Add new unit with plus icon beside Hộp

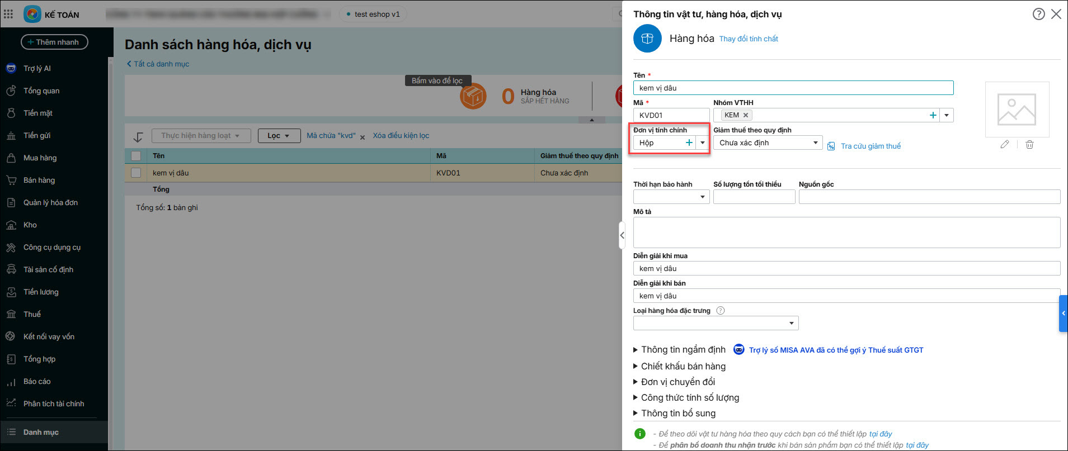click(689, 143)
